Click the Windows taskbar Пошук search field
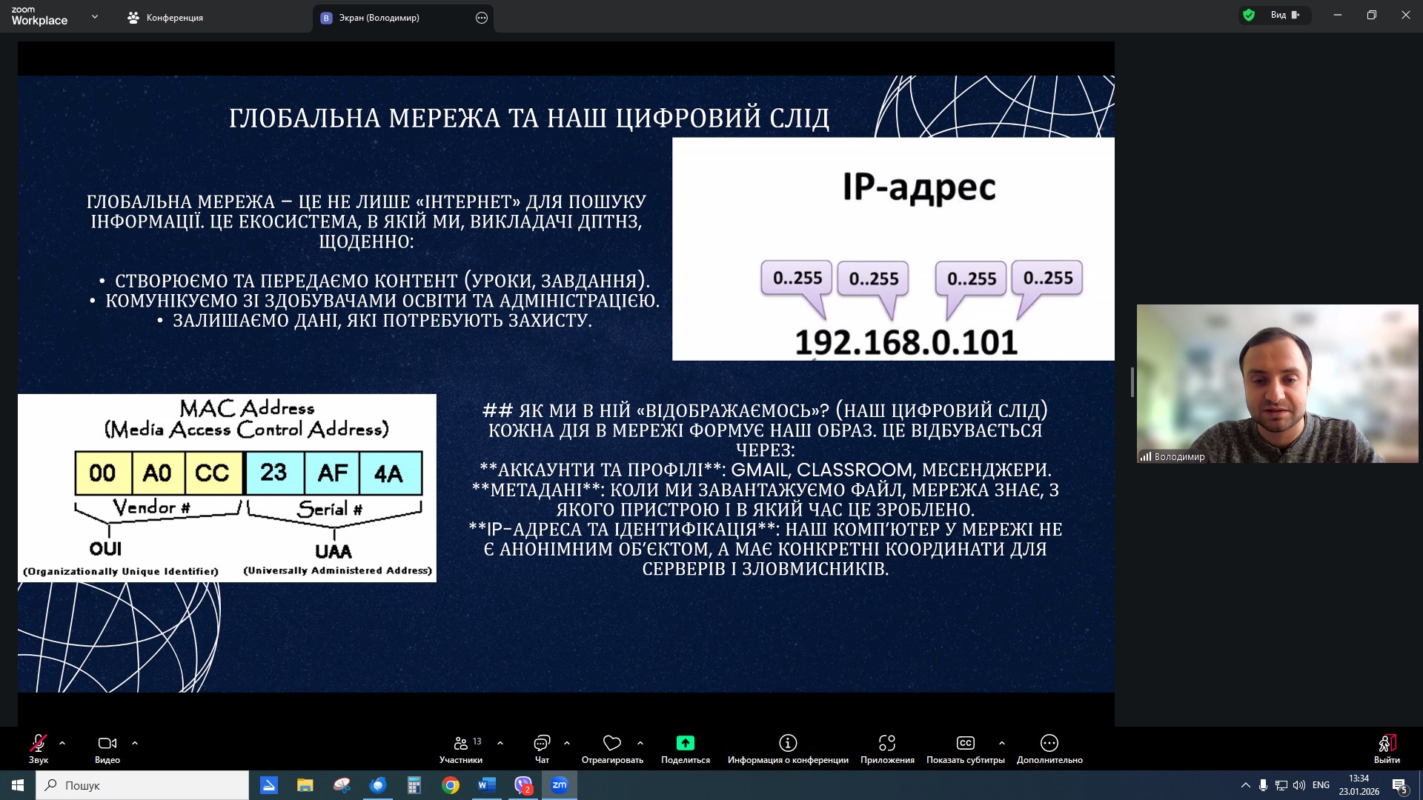 pos(142,785)
